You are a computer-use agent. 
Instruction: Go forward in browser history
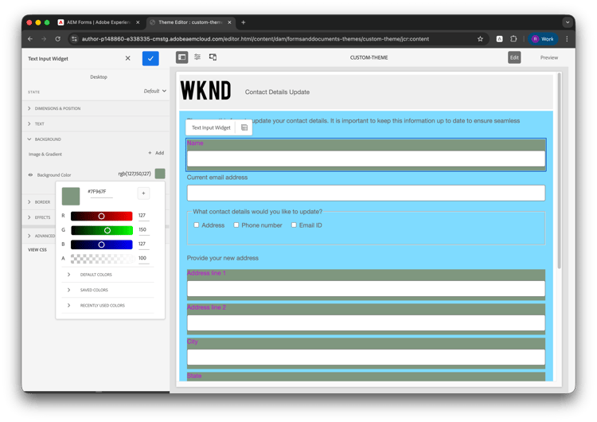[44, 39]
